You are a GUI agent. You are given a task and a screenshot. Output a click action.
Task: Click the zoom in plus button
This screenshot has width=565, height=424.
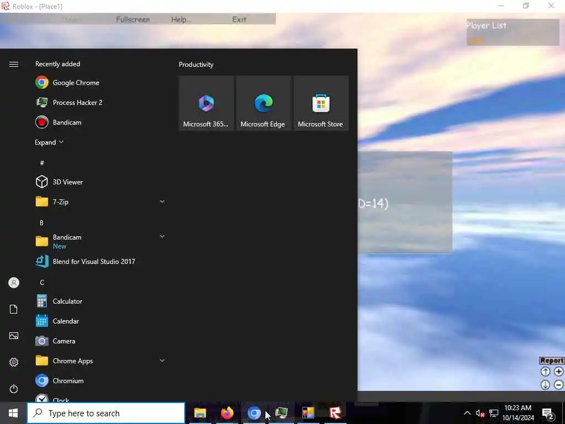[x=558, y=372]
